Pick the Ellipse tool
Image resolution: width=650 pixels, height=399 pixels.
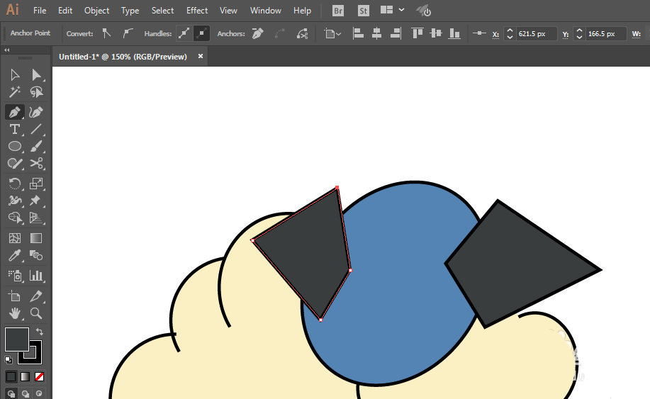tap(14, 146)
